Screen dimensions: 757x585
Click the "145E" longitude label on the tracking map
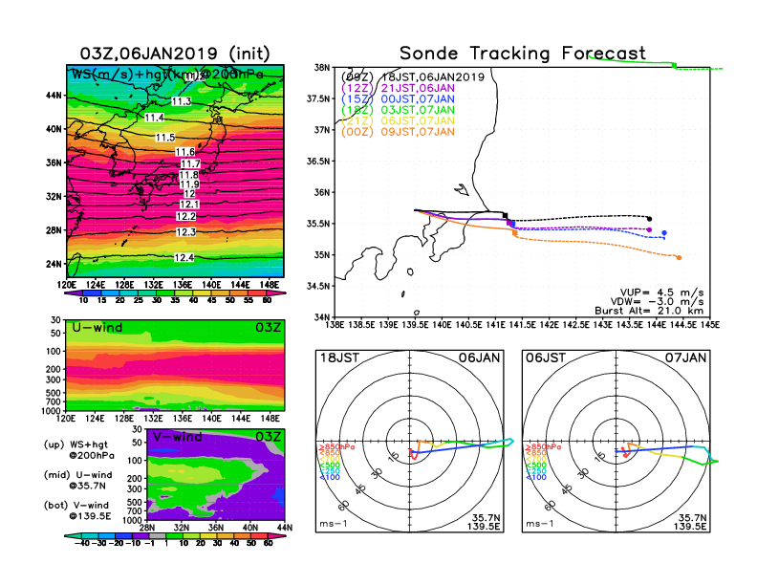tap(709, 325)
